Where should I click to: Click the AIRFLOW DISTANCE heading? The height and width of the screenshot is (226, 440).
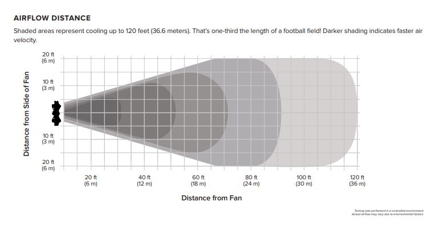pos(52,18)
